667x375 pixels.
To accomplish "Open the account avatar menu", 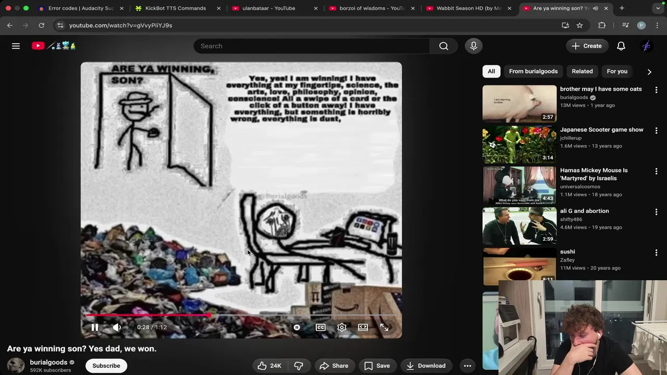I will click(647, 46).
